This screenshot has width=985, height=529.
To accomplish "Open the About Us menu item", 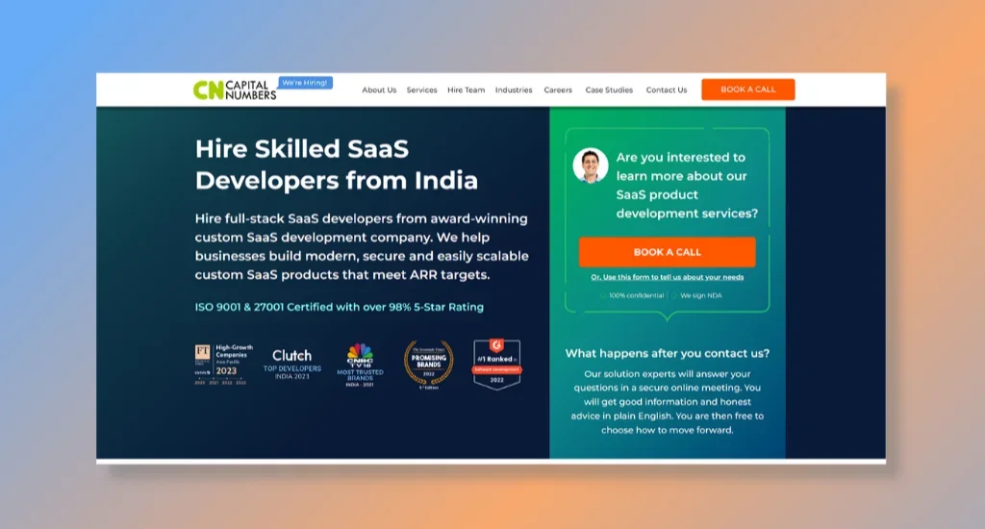I will [379, 89].
